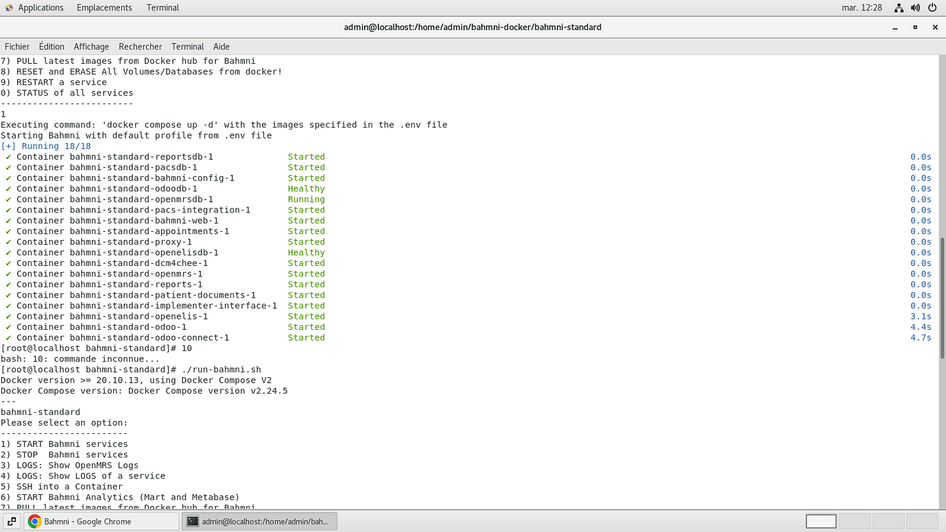Click the admin@localhost window title bar
The height and width of the screenshot is (532, 946).
click(x=473, y=27)
